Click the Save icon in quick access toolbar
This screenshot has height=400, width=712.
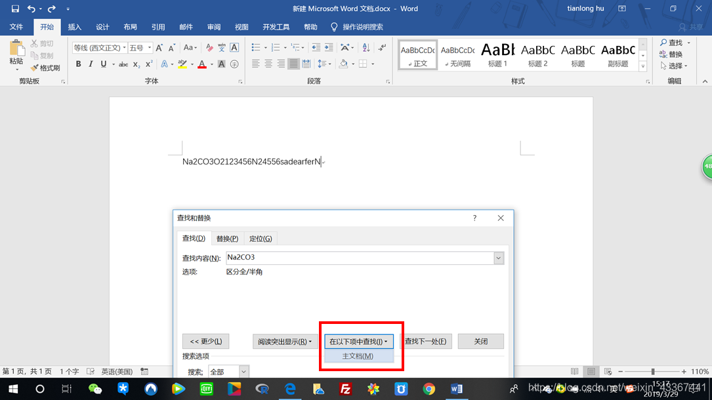15,9
